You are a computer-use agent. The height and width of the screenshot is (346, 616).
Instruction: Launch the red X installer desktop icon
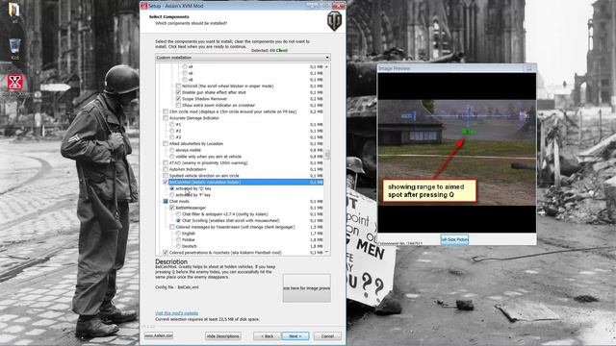[x=15, y=83]
